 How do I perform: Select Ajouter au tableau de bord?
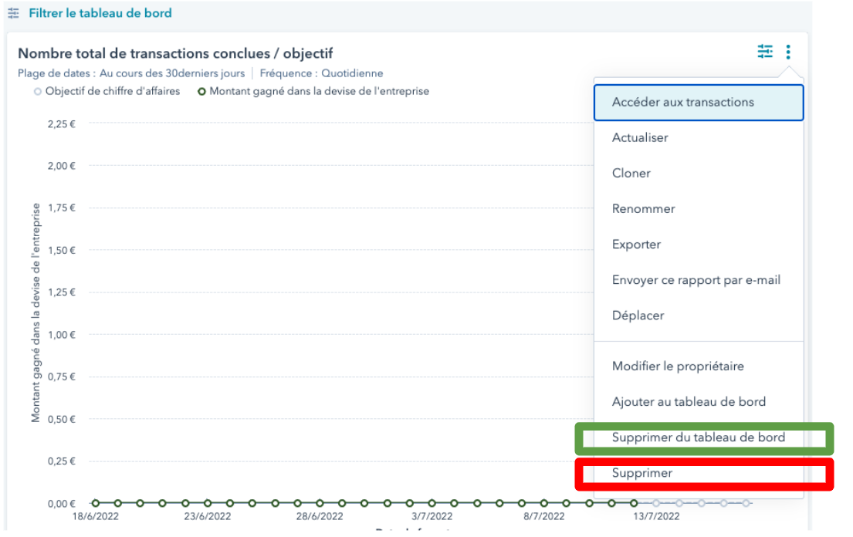(689, 402)
